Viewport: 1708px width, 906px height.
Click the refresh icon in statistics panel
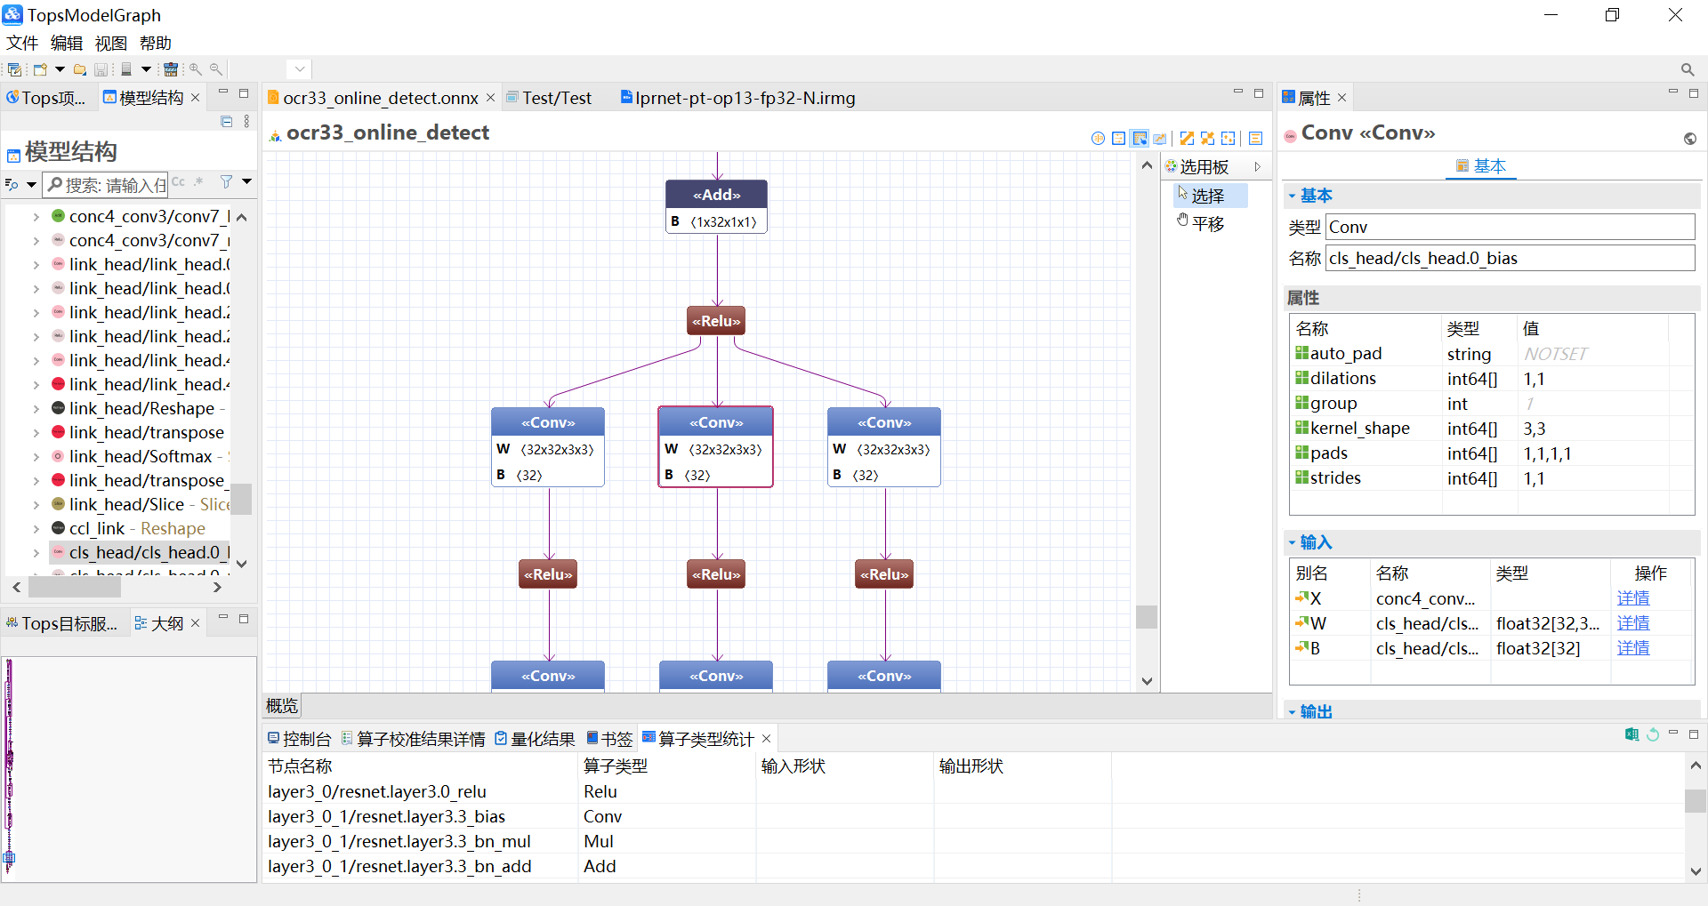pos(1653,734)
